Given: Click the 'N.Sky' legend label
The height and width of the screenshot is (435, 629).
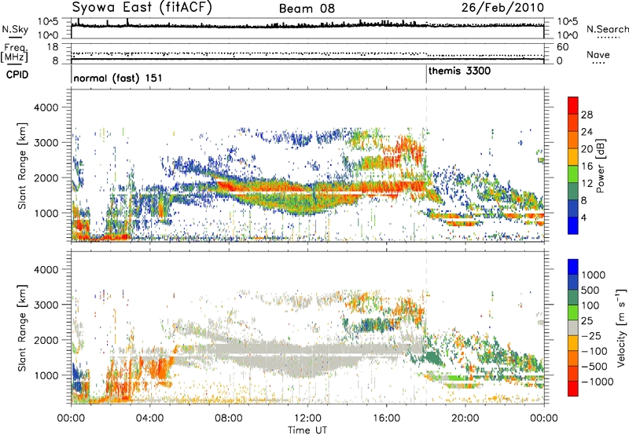Looking at the screenshot, I should pos(15,29).
